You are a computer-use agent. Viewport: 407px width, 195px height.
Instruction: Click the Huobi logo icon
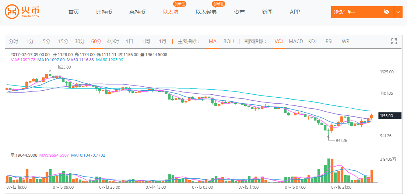pos(12,12)
